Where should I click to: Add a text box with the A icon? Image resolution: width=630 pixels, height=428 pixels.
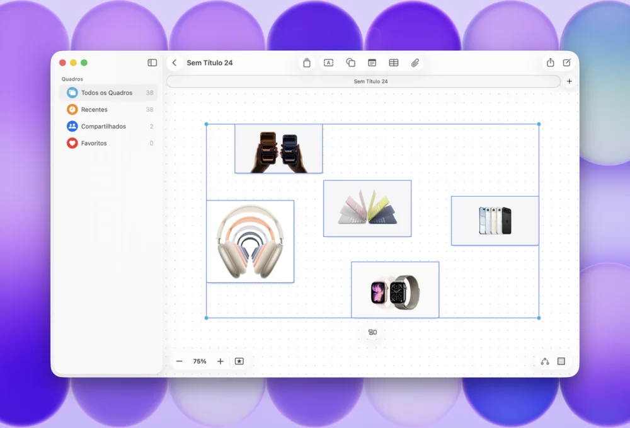(x=329, y=62)
